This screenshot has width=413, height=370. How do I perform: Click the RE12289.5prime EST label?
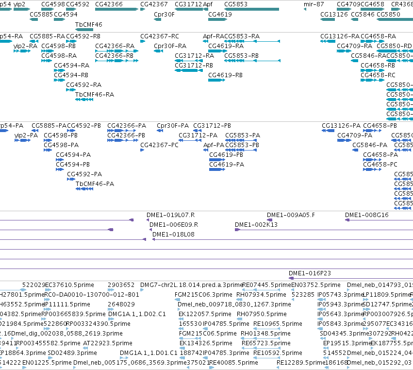point(300,363)
